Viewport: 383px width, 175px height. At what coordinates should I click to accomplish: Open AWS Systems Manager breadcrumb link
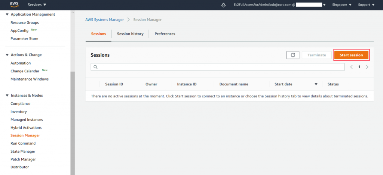(105, 20)
